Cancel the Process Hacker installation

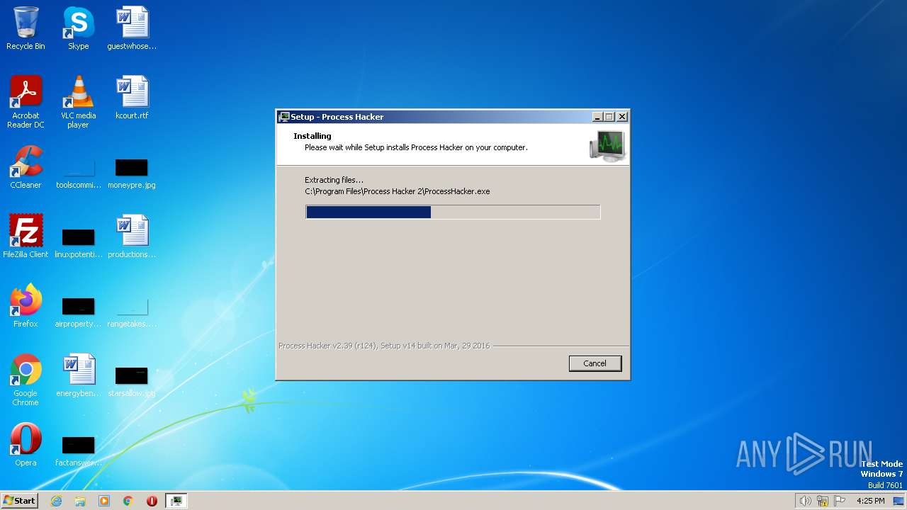coord(595,363)
